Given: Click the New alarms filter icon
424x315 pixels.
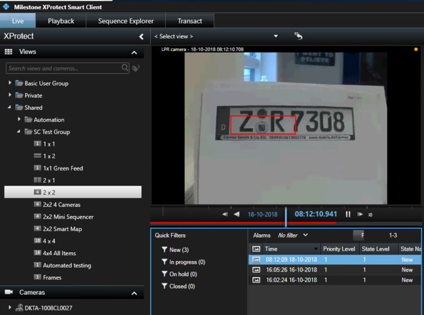Looking at the screenshot, I should pyautogui.click(x=164, y=250).
